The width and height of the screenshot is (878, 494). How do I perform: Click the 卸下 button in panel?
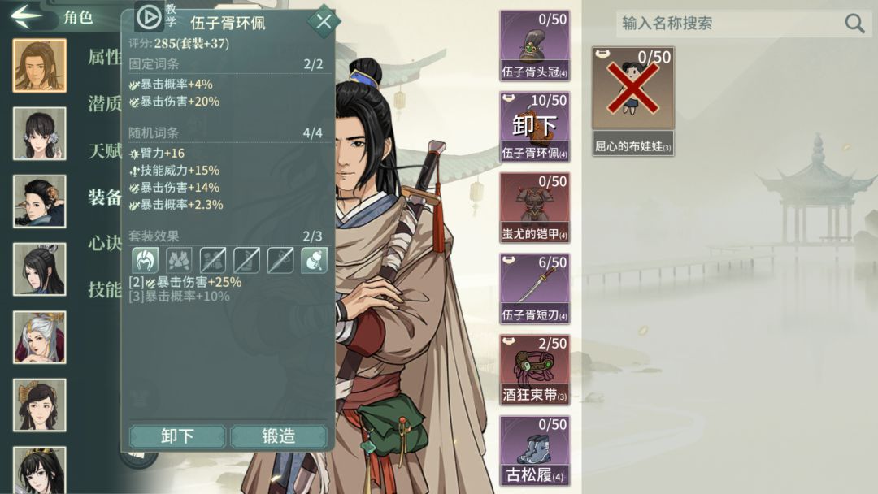click(177, 435)
